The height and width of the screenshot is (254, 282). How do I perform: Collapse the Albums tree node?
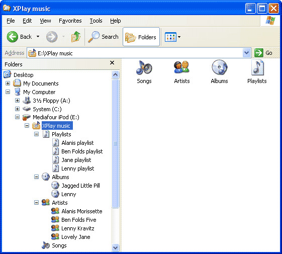[x=36, y=177]
